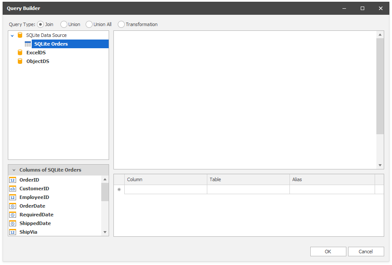Click the down arrow of the columns scrollbar

(105, 232)
